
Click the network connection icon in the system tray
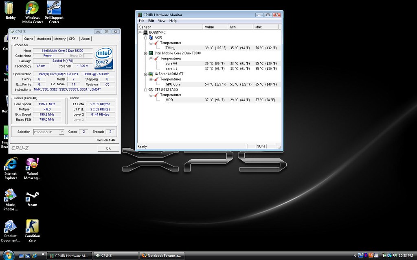click(x=390, y=256)
